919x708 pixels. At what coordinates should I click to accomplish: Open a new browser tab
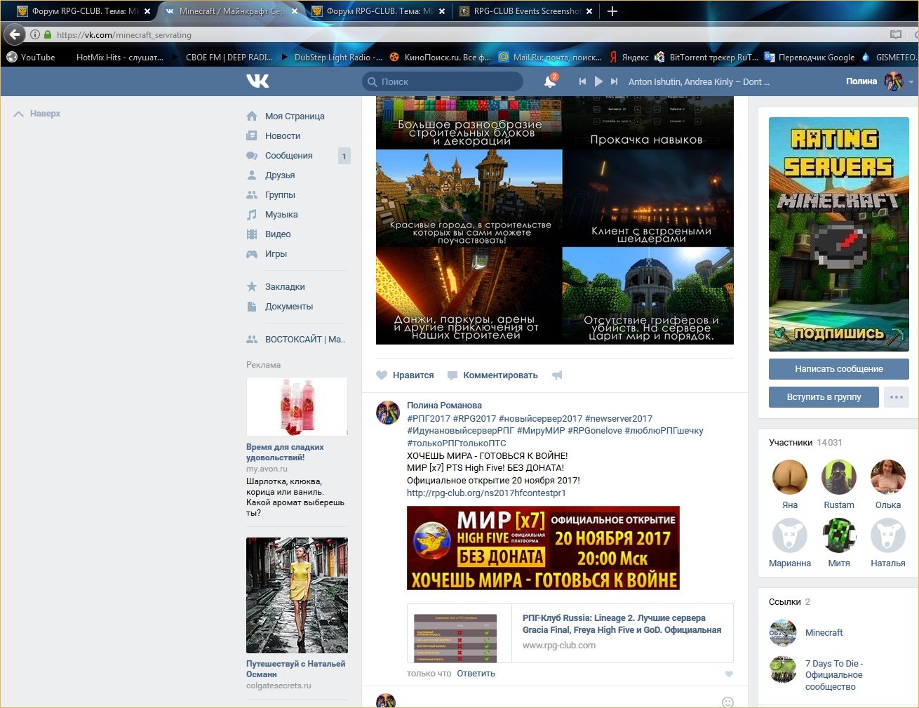612,11
